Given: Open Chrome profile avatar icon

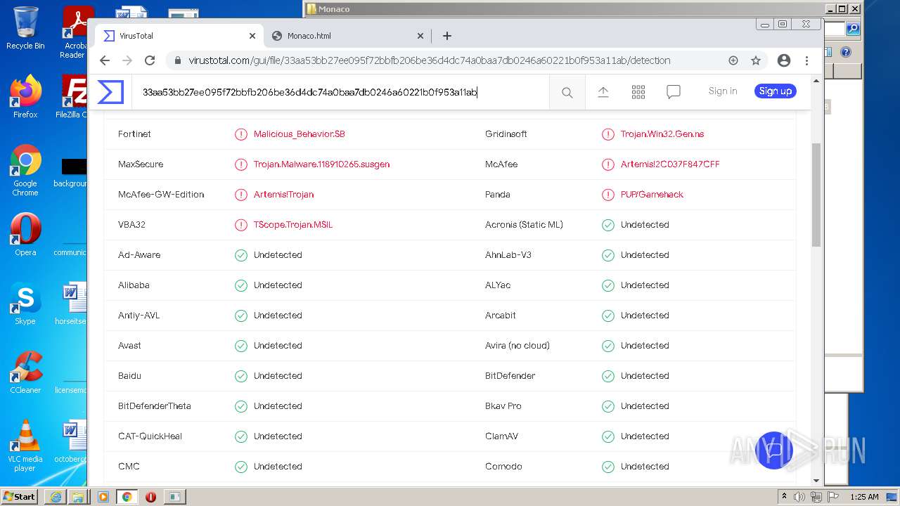Looking at the screenshot, I should (x=784, y=60).
